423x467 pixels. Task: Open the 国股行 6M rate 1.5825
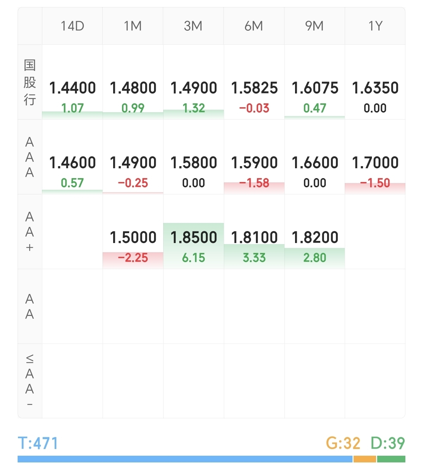click(x=254, y=88)
